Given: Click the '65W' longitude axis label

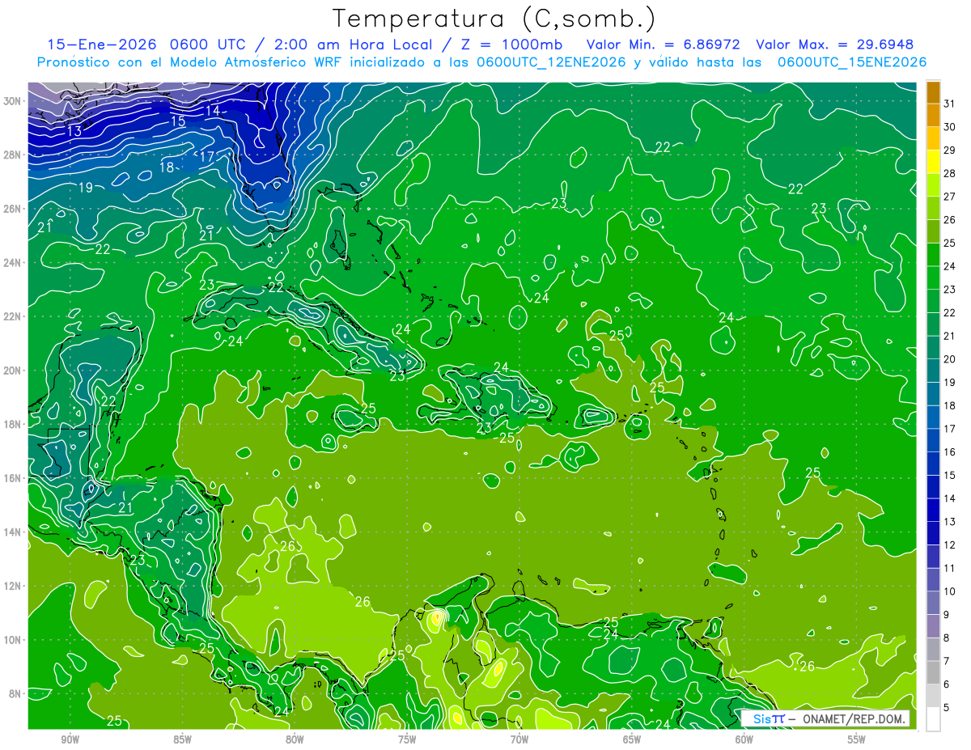Looking at the screenshot, I should [x=632, y=739].
